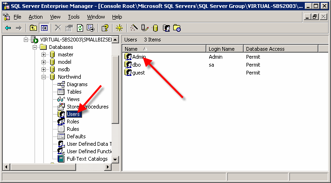331x183 pixels.
Task: Click the Export List toolbar icon
Action: coord(91,28)
